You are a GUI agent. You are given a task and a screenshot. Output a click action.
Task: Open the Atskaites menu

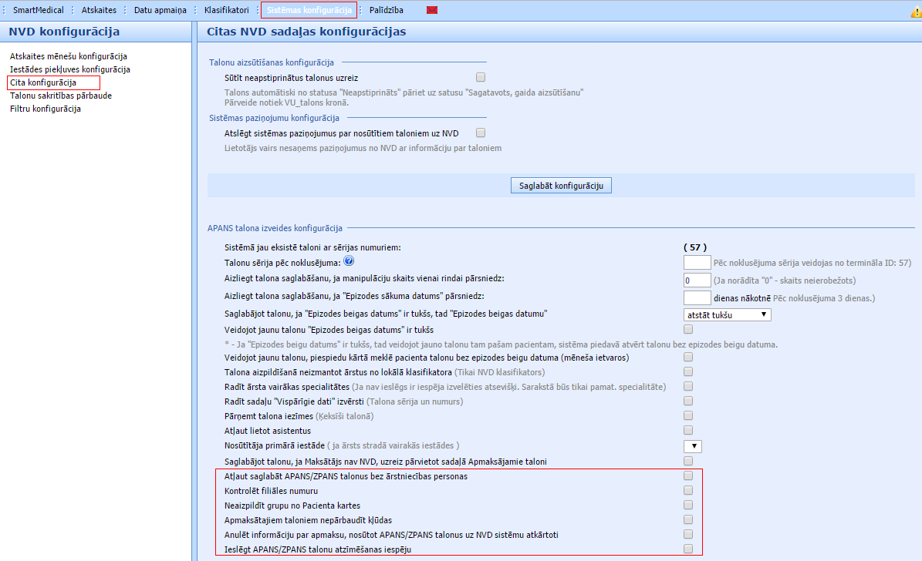99,10
